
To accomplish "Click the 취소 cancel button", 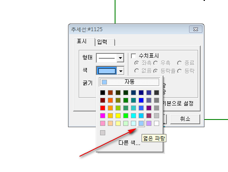I will coord(185,119).
